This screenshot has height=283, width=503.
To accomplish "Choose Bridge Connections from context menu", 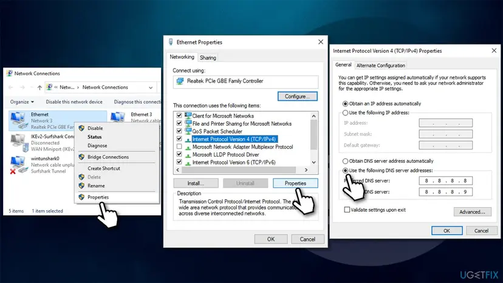I will 108,157.
